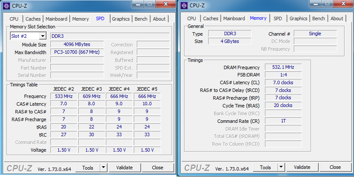Open the Slot #2 memory slot dropdown
This screenshot has width=354, height=177.
point(43,36)
